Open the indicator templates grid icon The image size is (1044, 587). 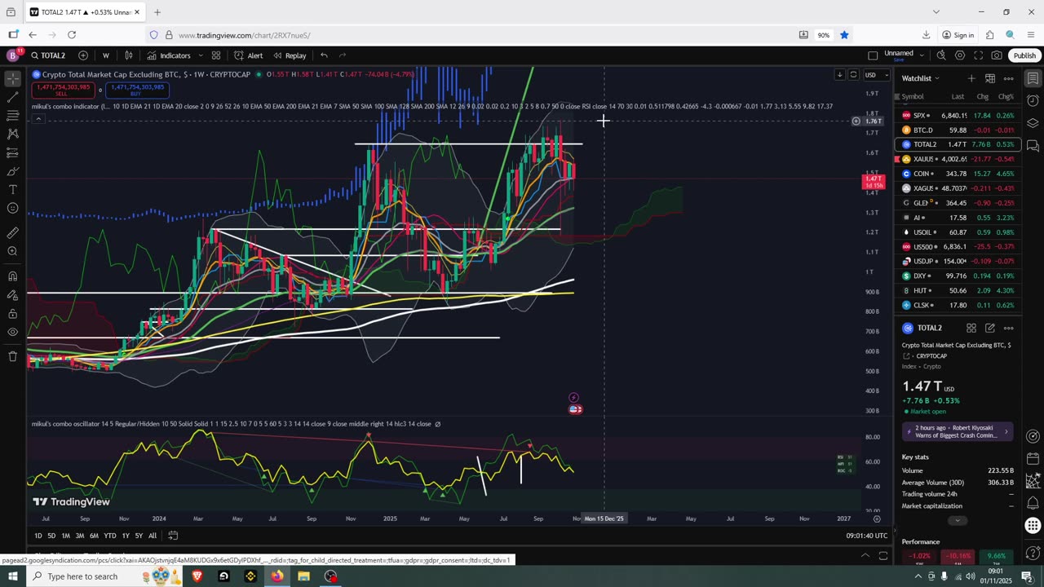216,55
